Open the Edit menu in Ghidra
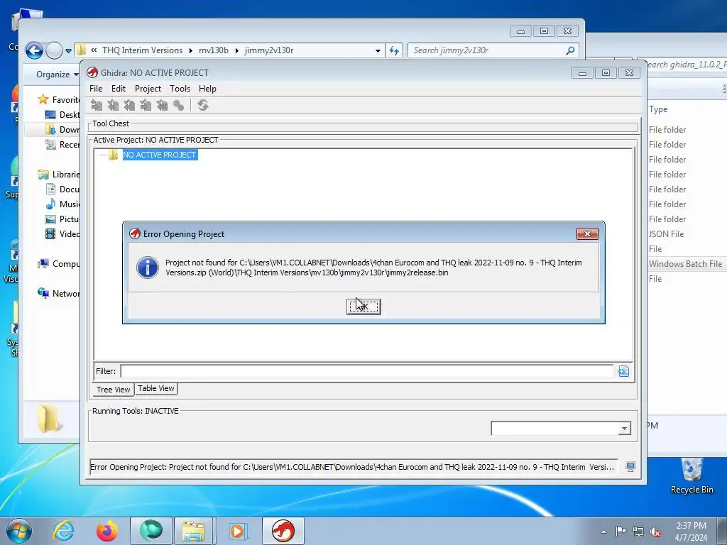The width and height of the screenshot is (727, 545). tap(119, 89)
